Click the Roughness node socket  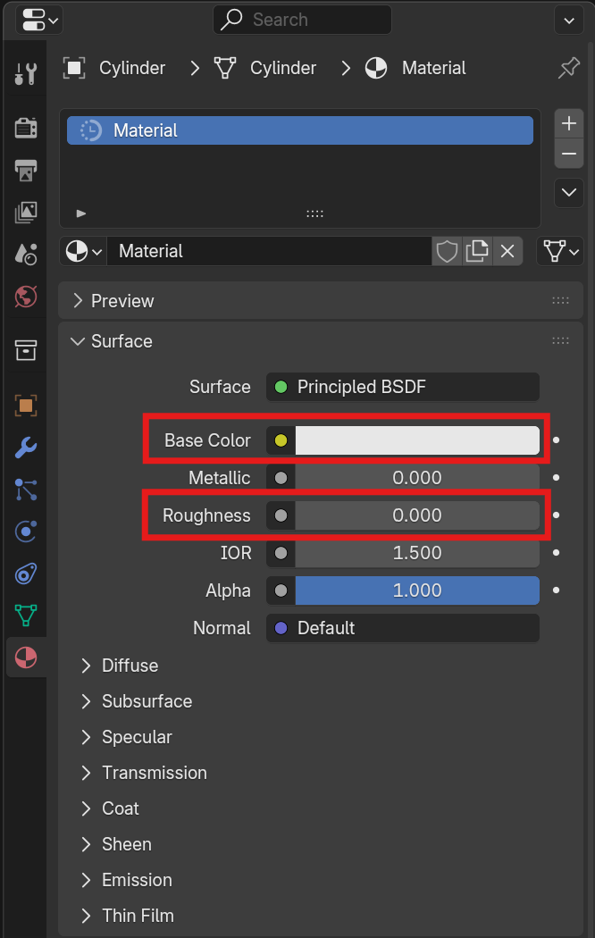click(281, 515)
